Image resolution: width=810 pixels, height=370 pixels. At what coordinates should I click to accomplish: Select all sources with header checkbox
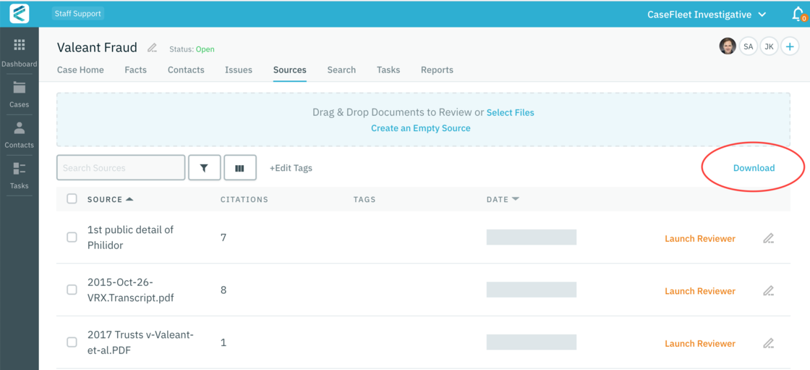72,199
